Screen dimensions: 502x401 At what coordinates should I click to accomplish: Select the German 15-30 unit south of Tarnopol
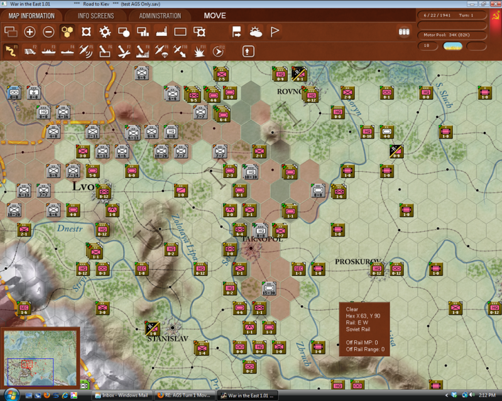269,289
